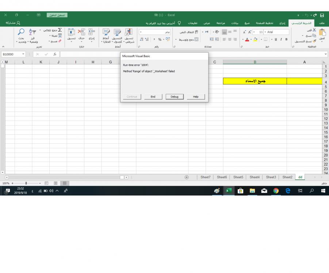Click the Cut scissors icon
This screenshot has width=329, height=273.
click(314, 30)
